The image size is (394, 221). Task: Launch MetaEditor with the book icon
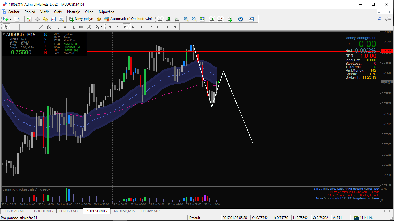(99, 19)
